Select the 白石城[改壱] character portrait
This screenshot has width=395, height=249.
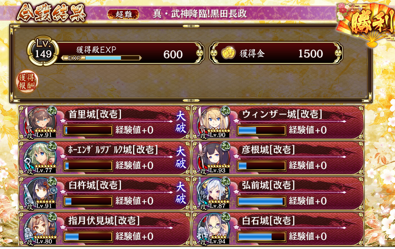(214, 228)
